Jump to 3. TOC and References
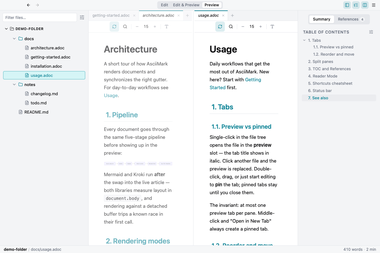 (329, 69)
